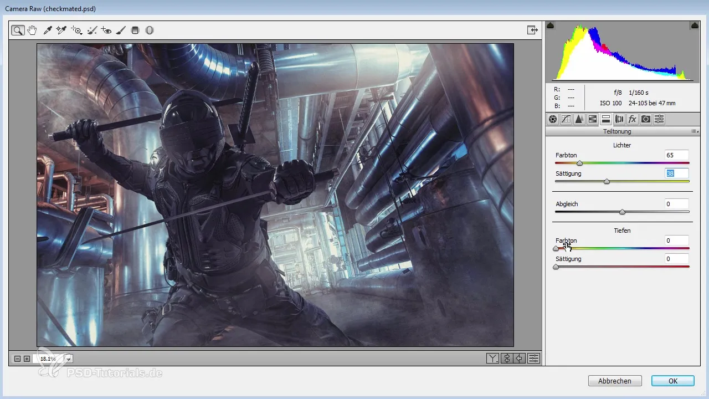Select the Targeted Adjustment tool
The height and width of the screenshot is (399, 709).
pyautogui.click(x=77, y=30)
